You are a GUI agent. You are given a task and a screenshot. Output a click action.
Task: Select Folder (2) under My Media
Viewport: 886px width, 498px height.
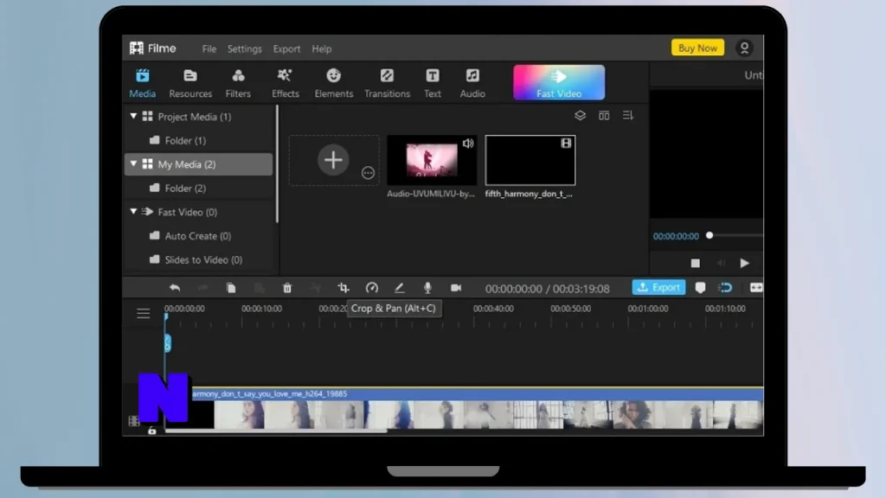(177, 188)
